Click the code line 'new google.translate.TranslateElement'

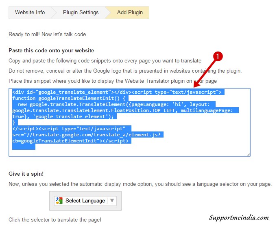[x=114, y=104]
